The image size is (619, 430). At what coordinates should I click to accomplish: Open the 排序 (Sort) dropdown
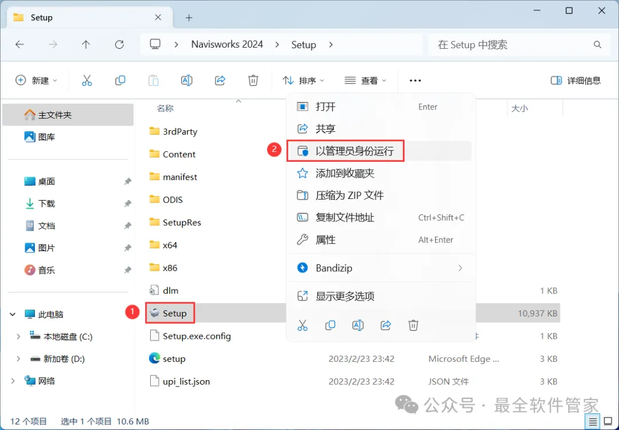pyautogui.click(x=303, y=80)
